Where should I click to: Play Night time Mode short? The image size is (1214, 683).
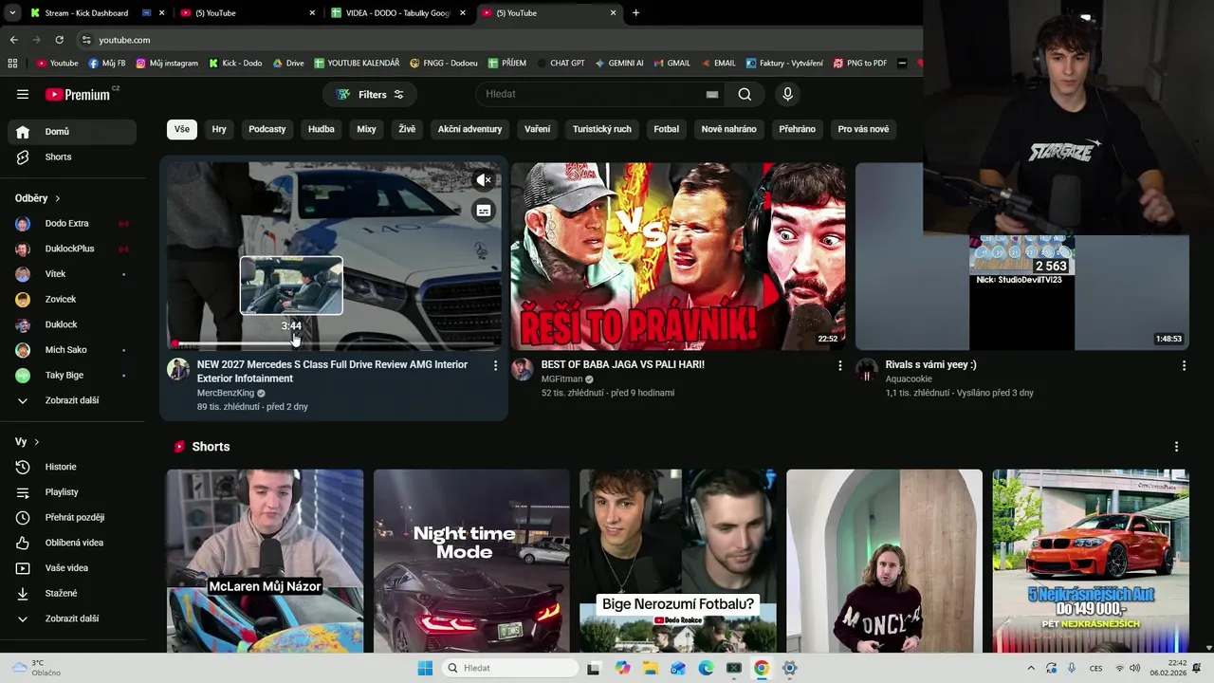471,561
